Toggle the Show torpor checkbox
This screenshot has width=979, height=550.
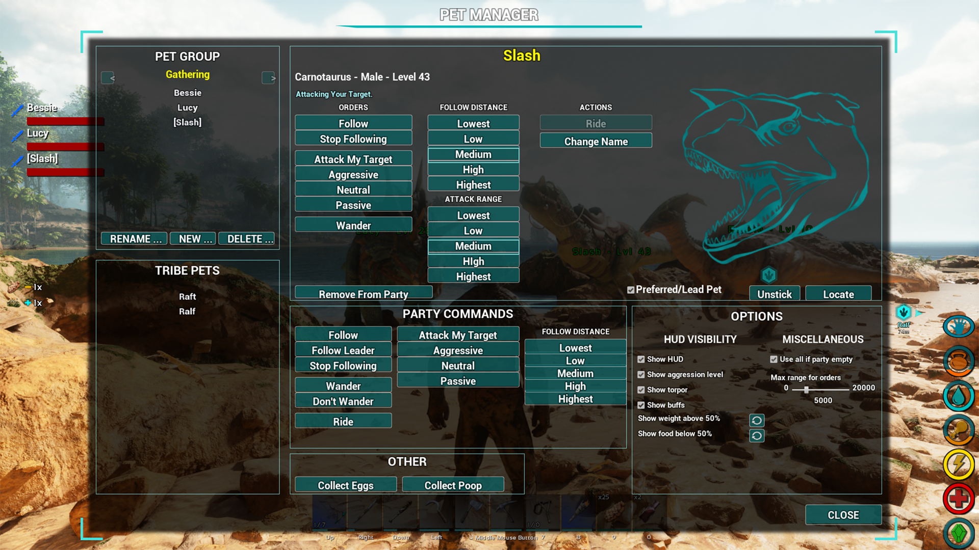[641, 390]
